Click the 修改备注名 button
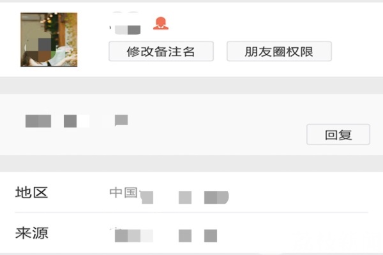 (161, 51)
